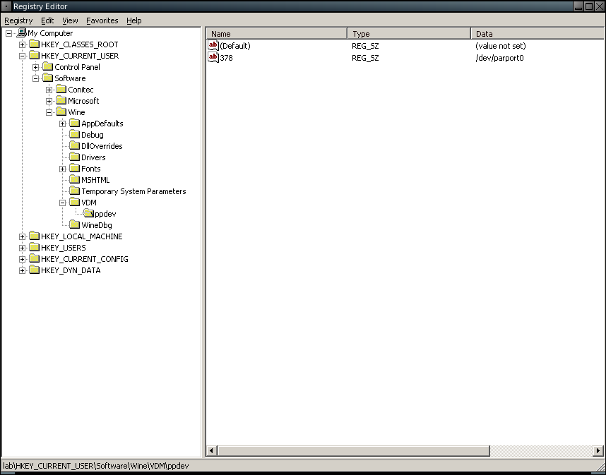Click the horizontal scrollbar right arrow
This screenshot has width=606, height=475.
598,450
